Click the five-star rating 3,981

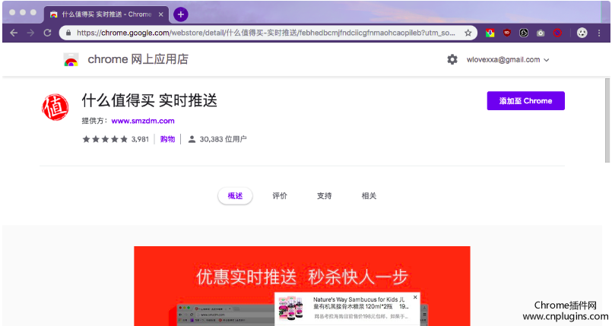click(x=116, y=139)
